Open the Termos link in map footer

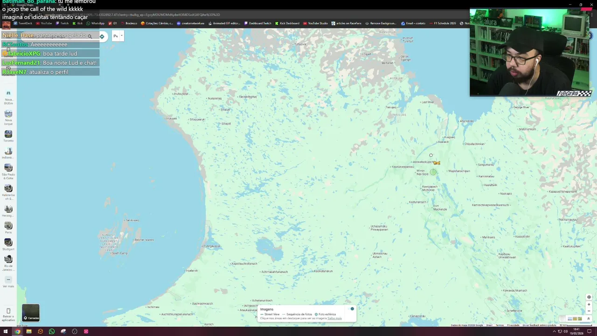point(500,325)
